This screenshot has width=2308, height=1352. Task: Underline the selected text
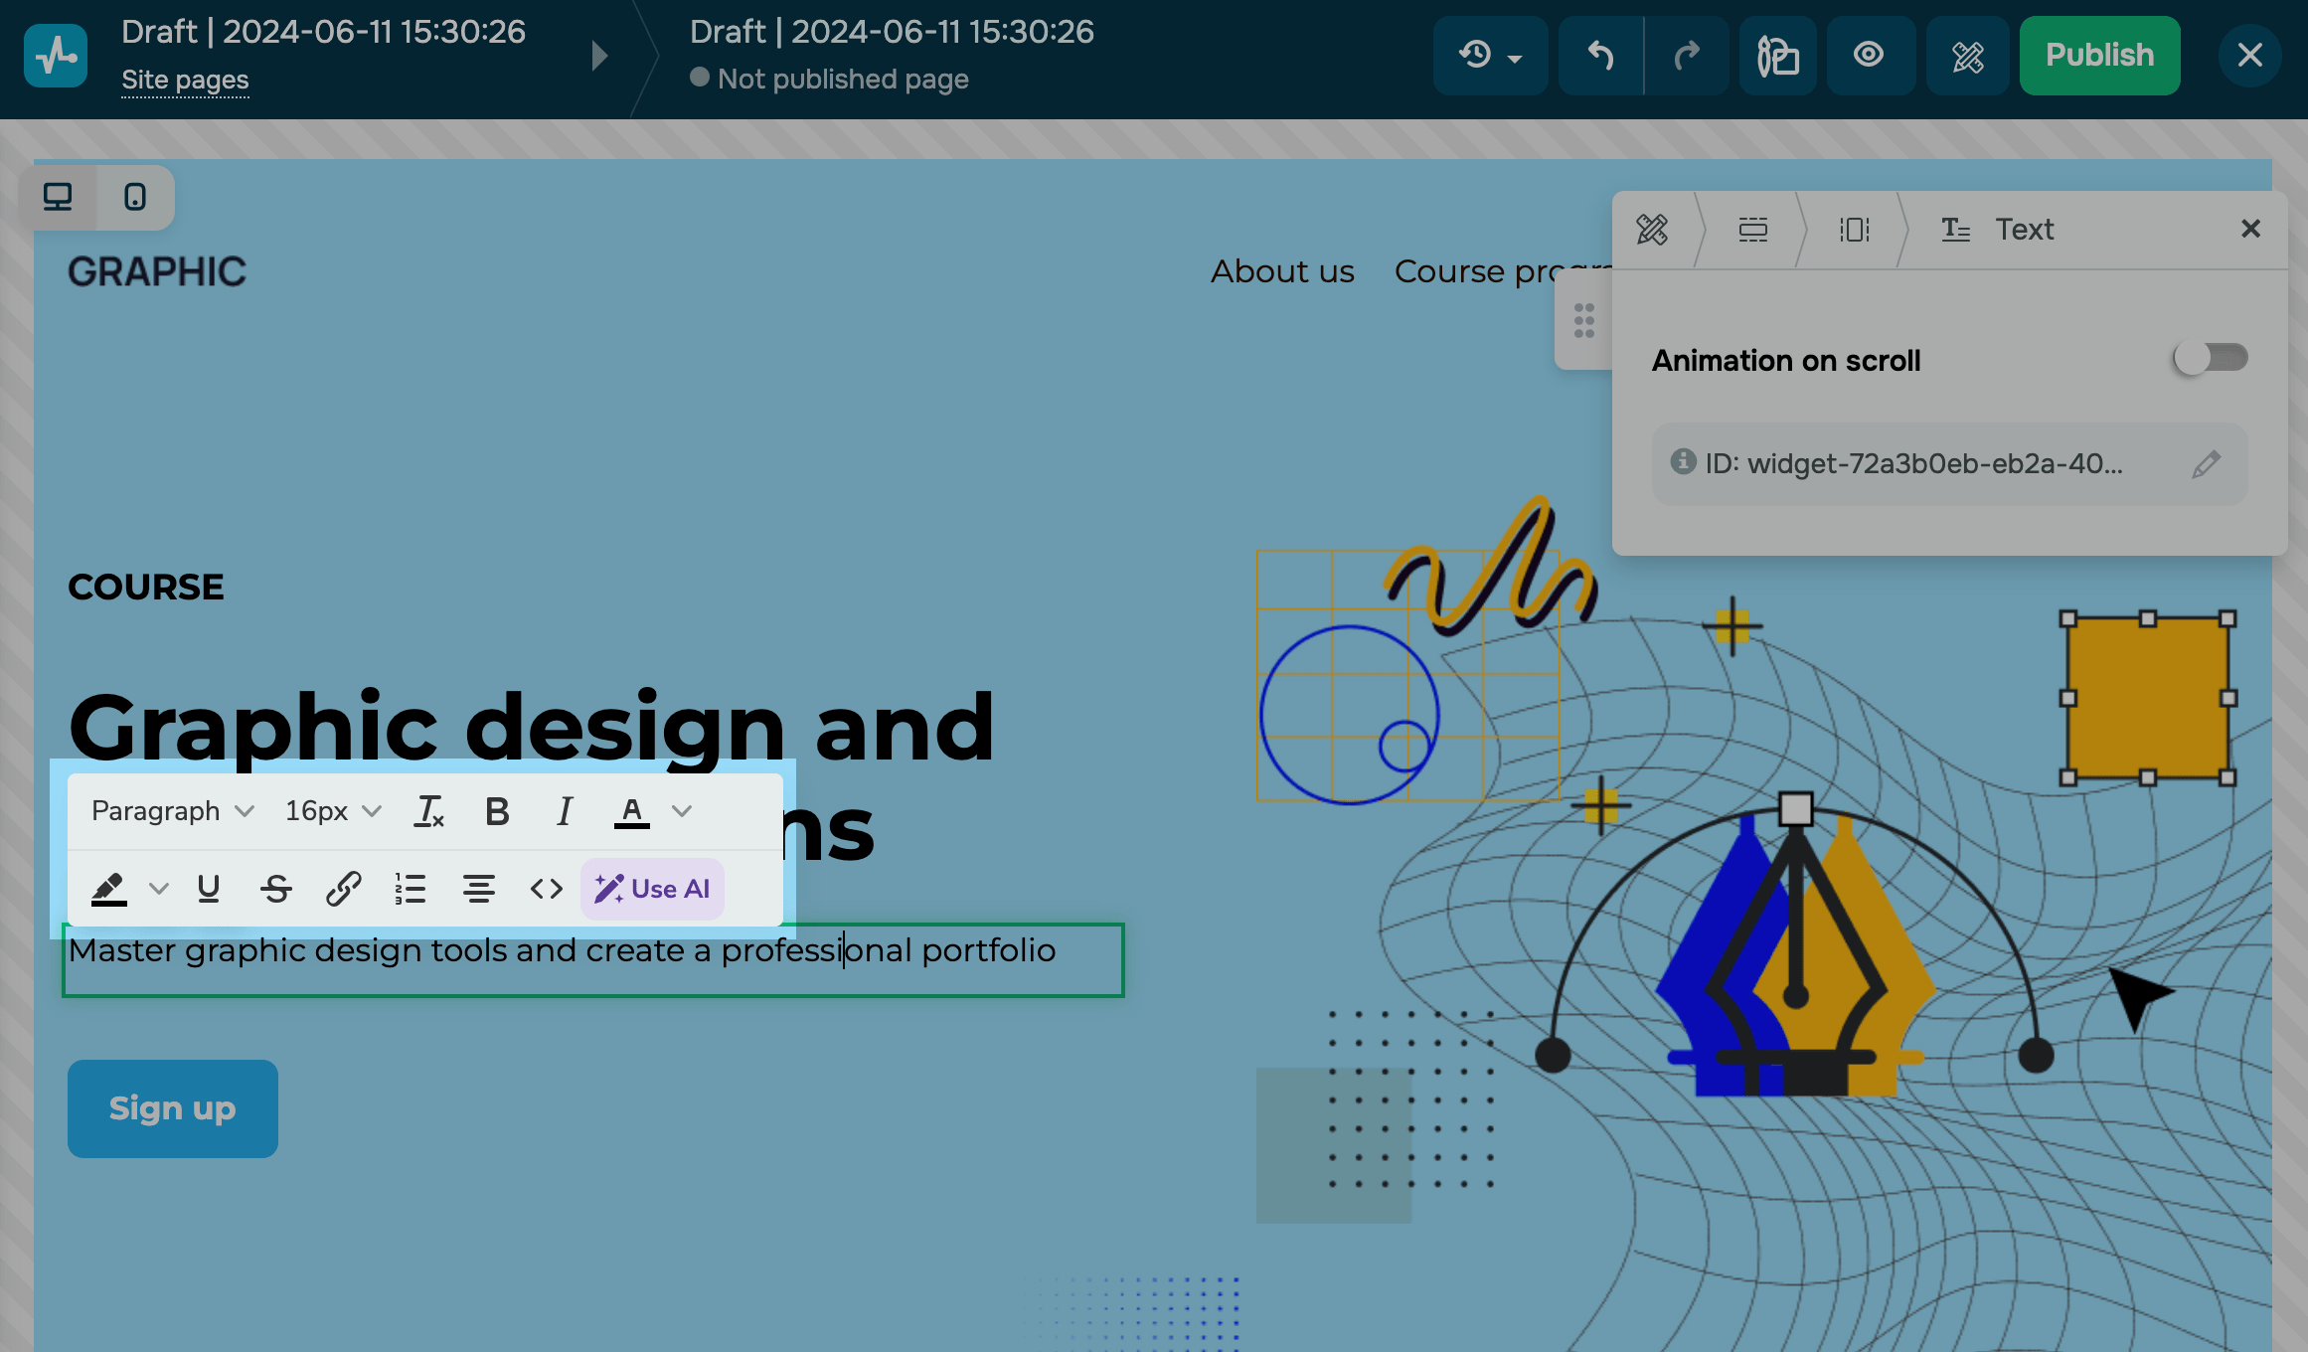[209, 888]
